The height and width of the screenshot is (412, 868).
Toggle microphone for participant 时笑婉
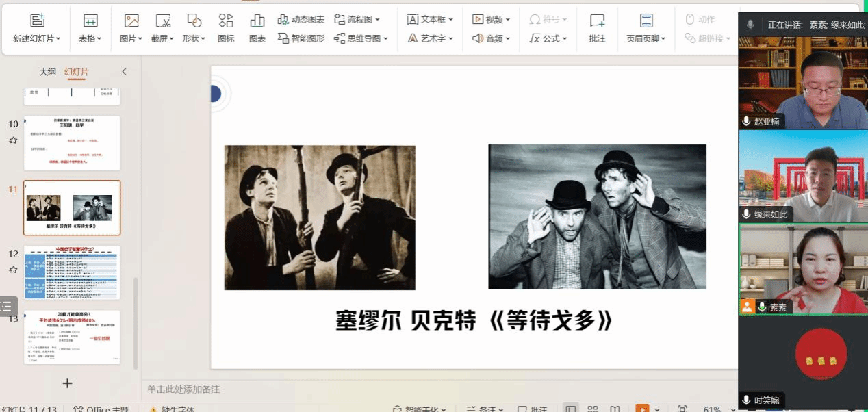pyautogui.click(x=747, y=400)
